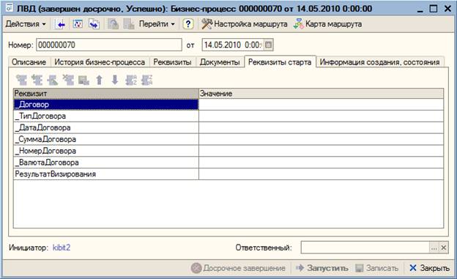Click the greyed add-copy row icon

point(37,80)
